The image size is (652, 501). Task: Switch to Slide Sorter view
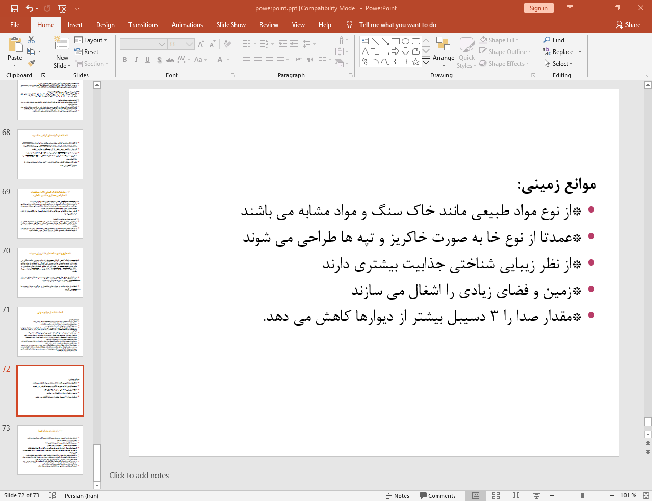click(496, 495)
